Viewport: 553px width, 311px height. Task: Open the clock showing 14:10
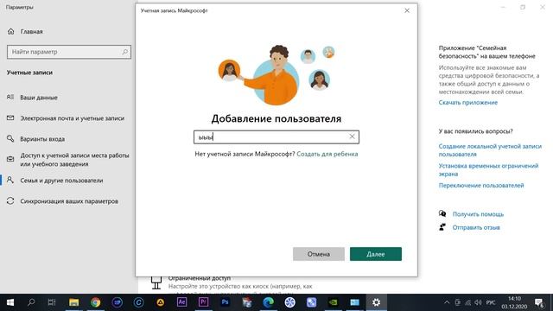(514, 302)
